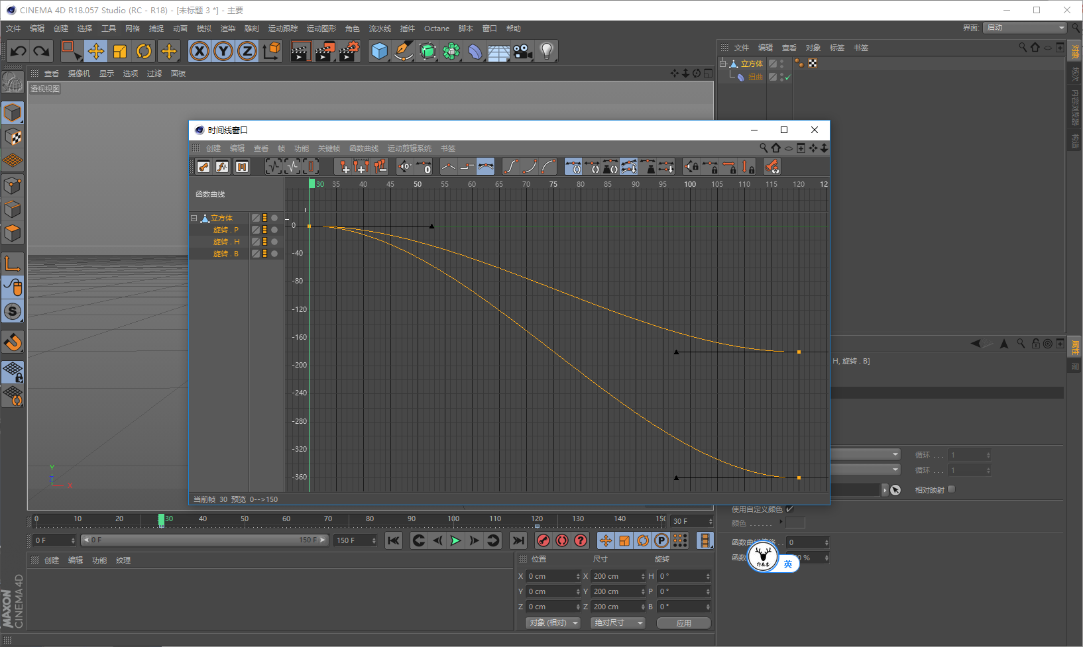Toggle the coordinate system icon
The image size is (1083, 647).
pos(272,51)
